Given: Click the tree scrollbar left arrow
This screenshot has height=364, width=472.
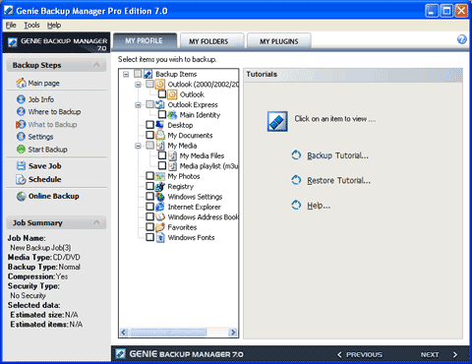Looking at the screenshot, I should [124, 333].
